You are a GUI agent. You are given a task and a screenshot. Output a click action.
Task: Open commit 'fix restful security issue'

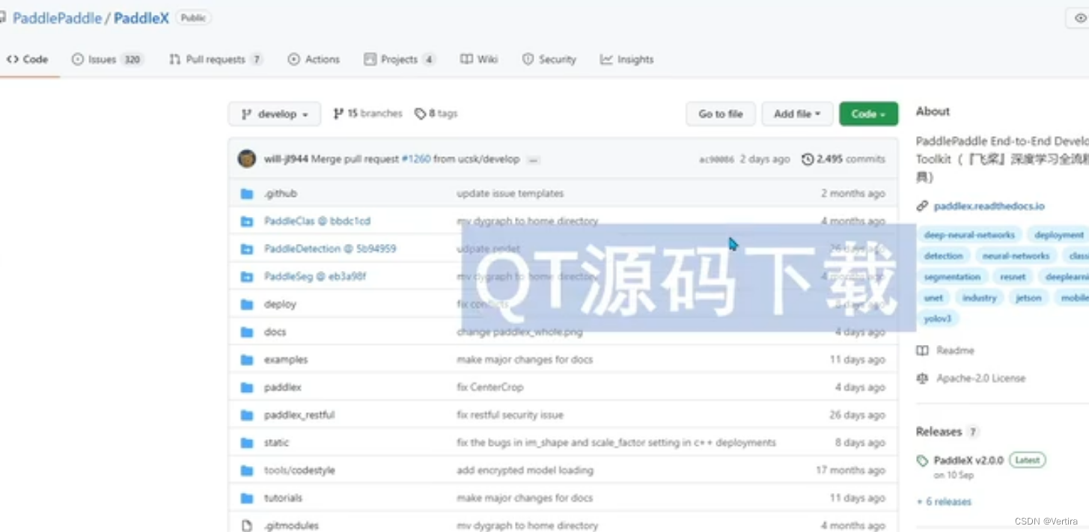pos(510,415)
